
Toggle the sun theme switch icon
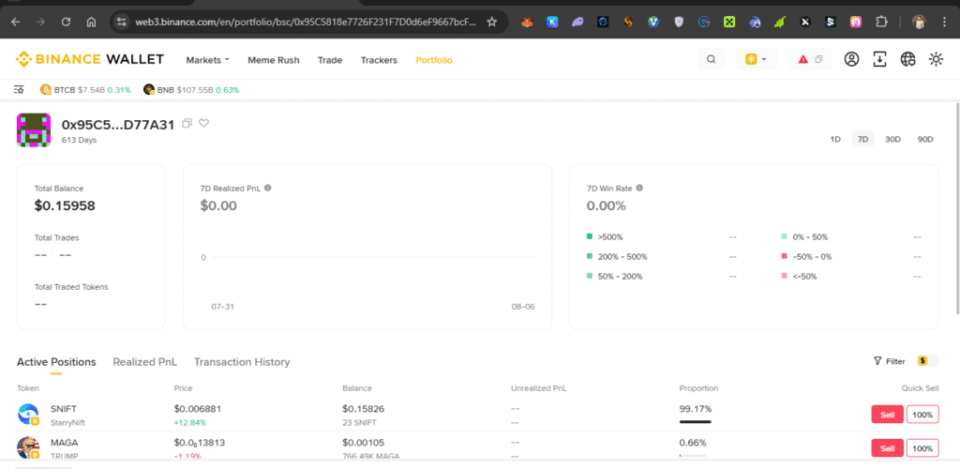click(936, 60)
